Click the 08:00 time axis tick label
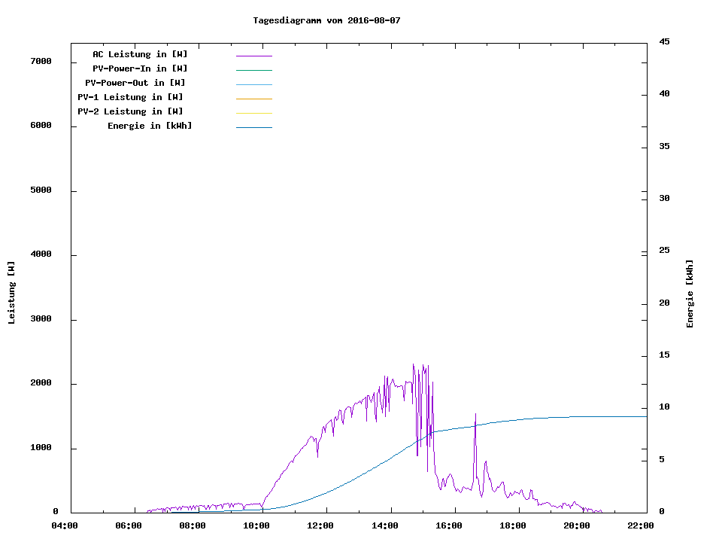This screenshot has height=542, width=722. 193,525
